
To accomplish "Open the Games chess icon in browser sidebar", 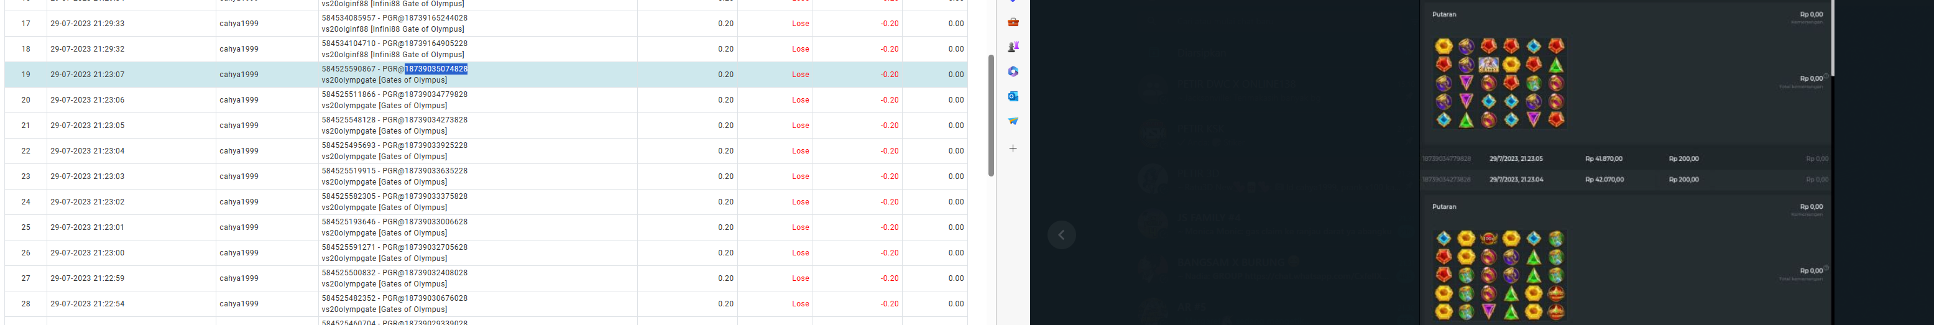I will (1013, 47).
